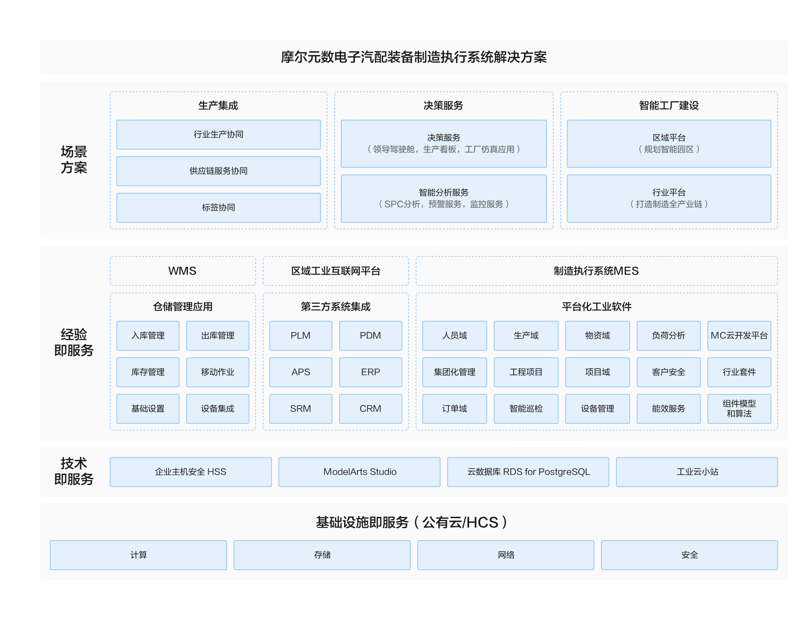The image size is (798, 620).
Task: Select the 制造执行系统MES header
Action: pyautogui.click(x=596, y=271)
